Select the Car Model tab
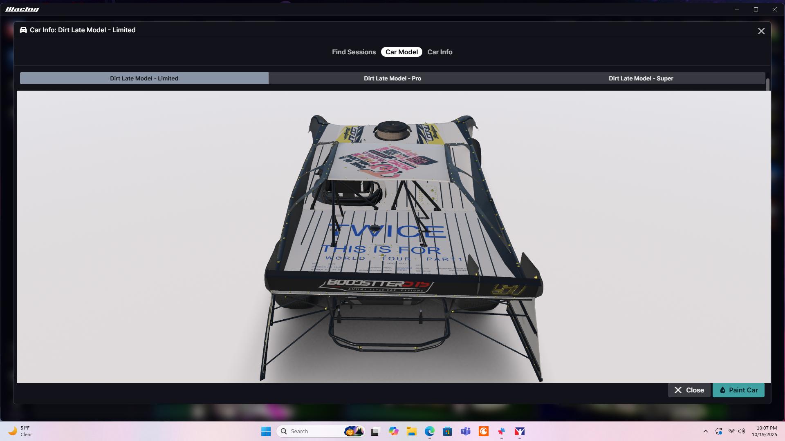Screen dimensions: 785x441 tap(401, 52)
